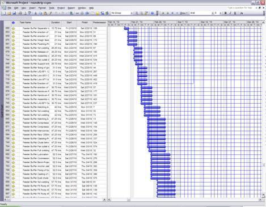Open the Project menu
The width and height of the screenshot is (266, 207).
tap(61, 8)
